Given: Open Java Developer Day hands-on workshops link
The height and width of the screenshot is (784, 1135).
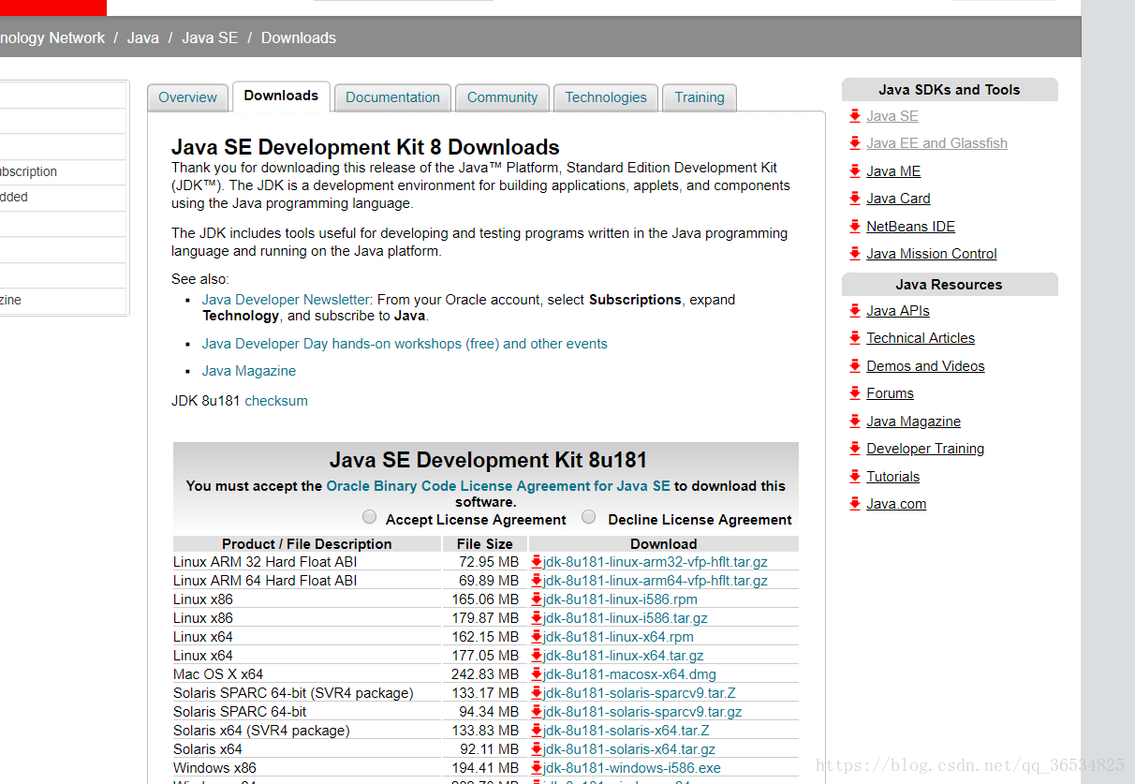Looking at the screenshot, I should click(405, 344).
